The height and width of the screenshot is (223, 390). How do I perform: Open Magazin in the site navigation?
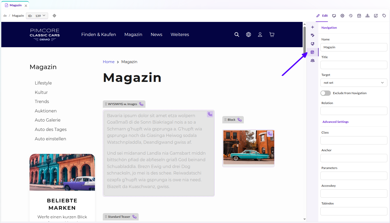pyautogui.click(x=133, y=34)
